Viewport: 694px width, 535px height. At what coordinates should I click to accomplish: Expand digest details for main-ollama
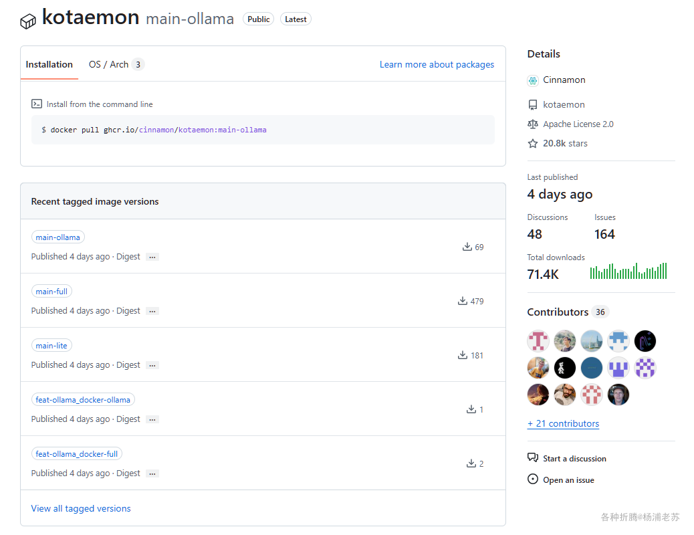[152, 257]
